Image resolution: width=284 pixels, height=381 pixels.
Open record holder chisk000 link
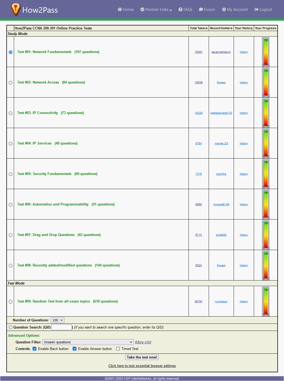tap(221, 235)
